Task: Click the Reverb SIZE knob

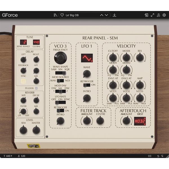Action: [23, 101]
